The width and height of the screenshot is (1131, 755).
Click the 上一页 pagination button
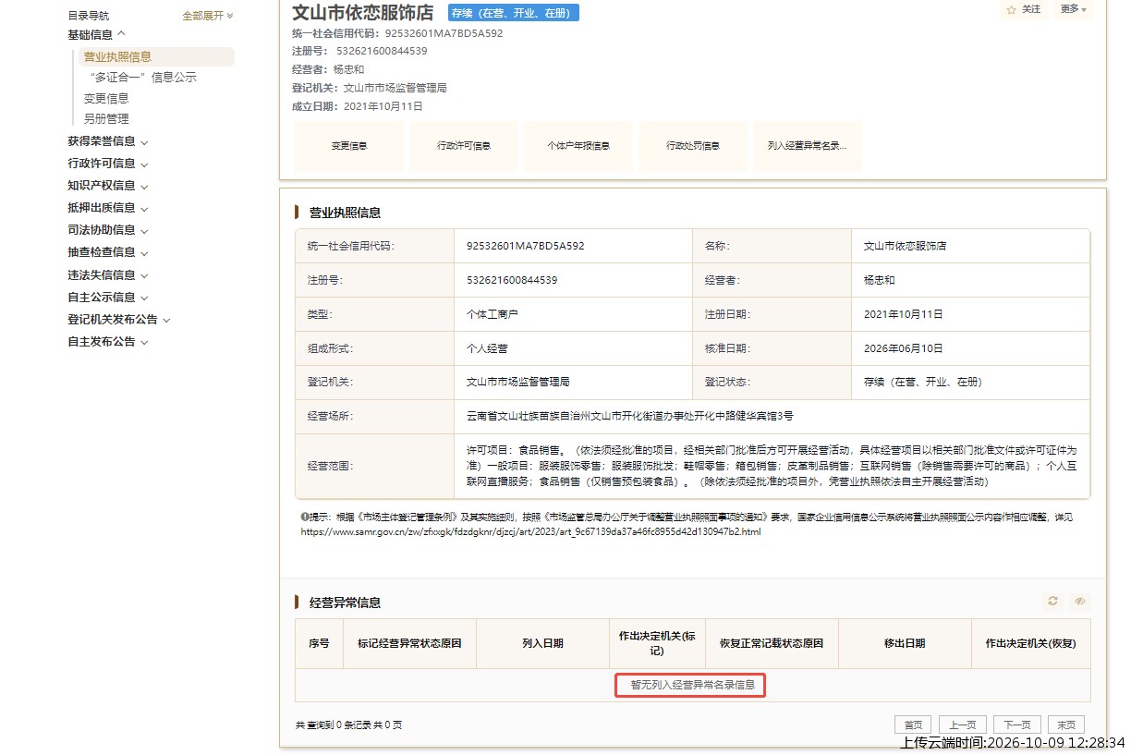pos(963,725)
